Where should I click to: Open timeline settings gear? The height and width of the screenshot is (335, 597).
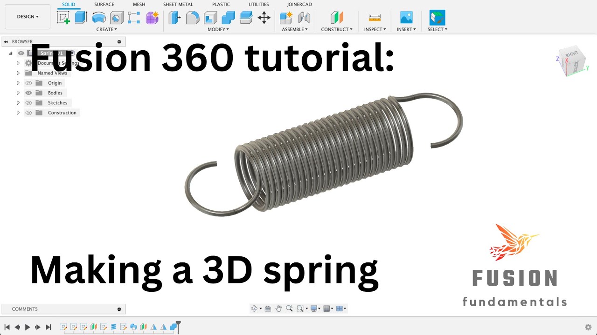[x=588, y=327]
